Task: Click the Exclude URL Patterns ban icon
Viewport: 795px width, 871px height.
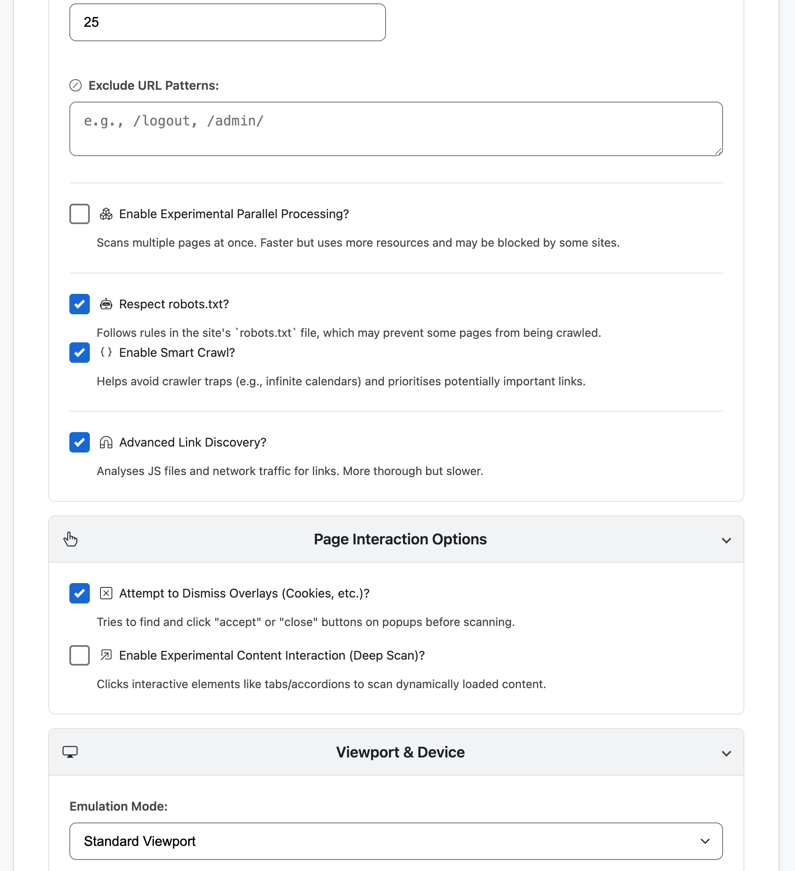Action: tap(75, 85)
